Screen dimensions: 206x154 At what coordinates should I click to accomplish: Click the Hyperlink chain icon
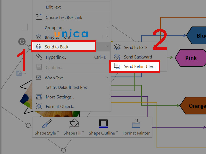tap(39, 57)
